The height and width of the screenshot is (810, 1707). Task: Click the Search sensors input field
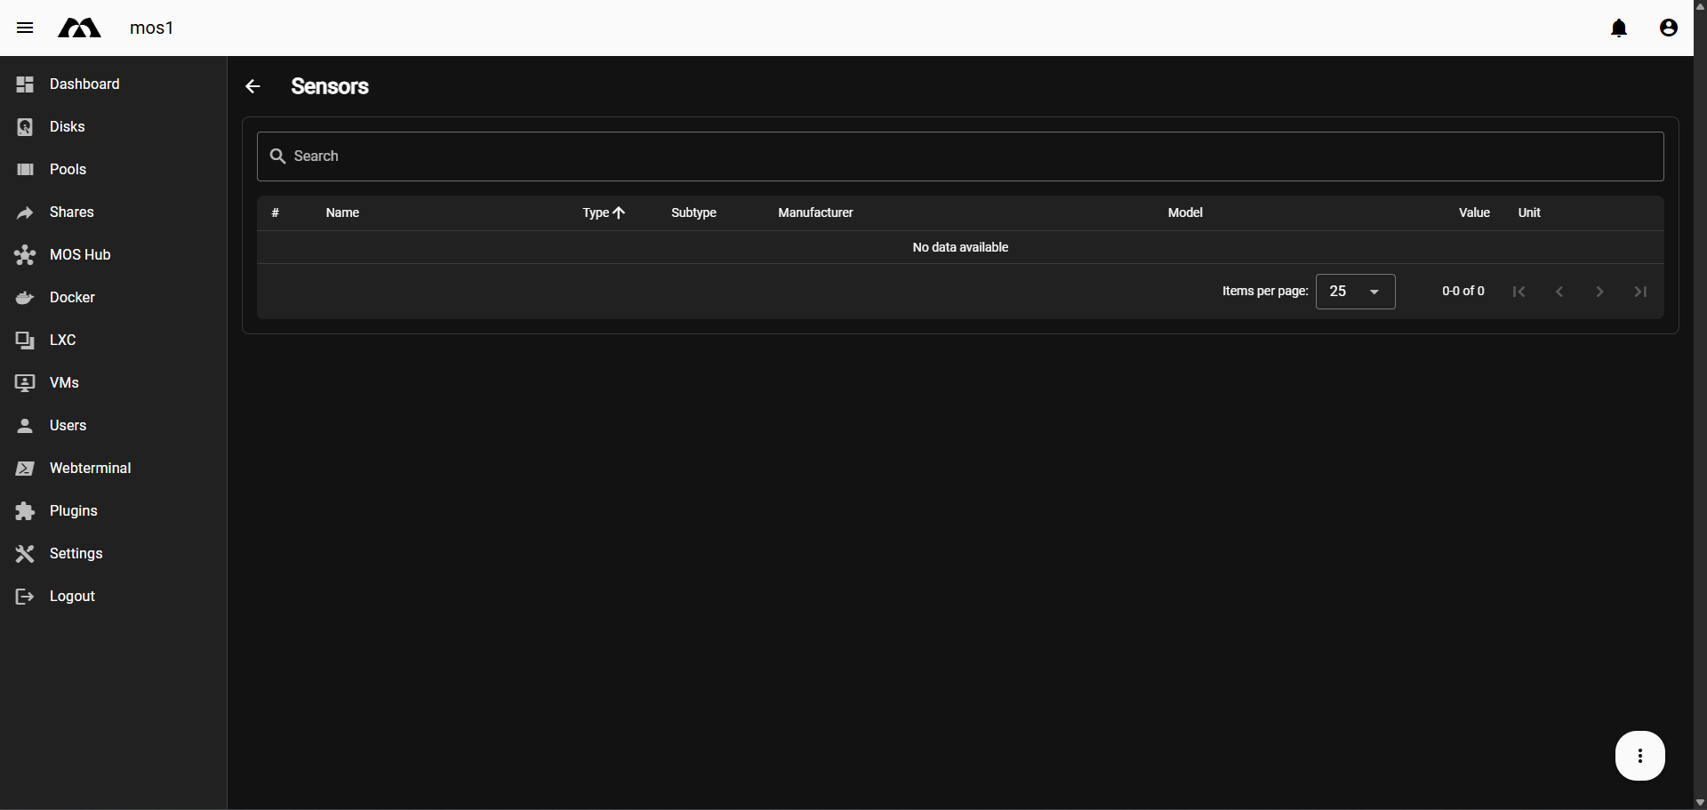point(960,156)
